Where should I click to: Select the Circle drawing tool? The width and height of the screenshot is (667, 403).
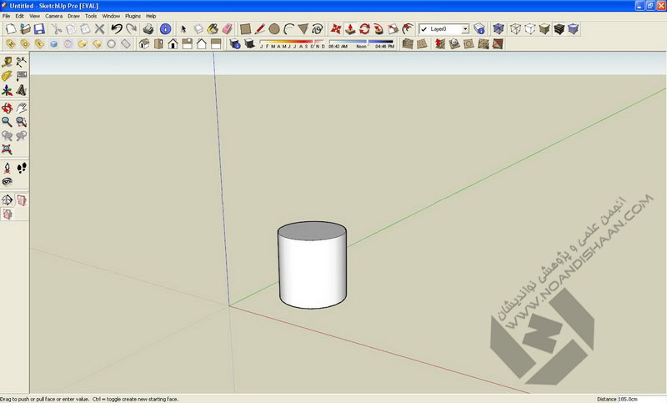tap(273, 29)
